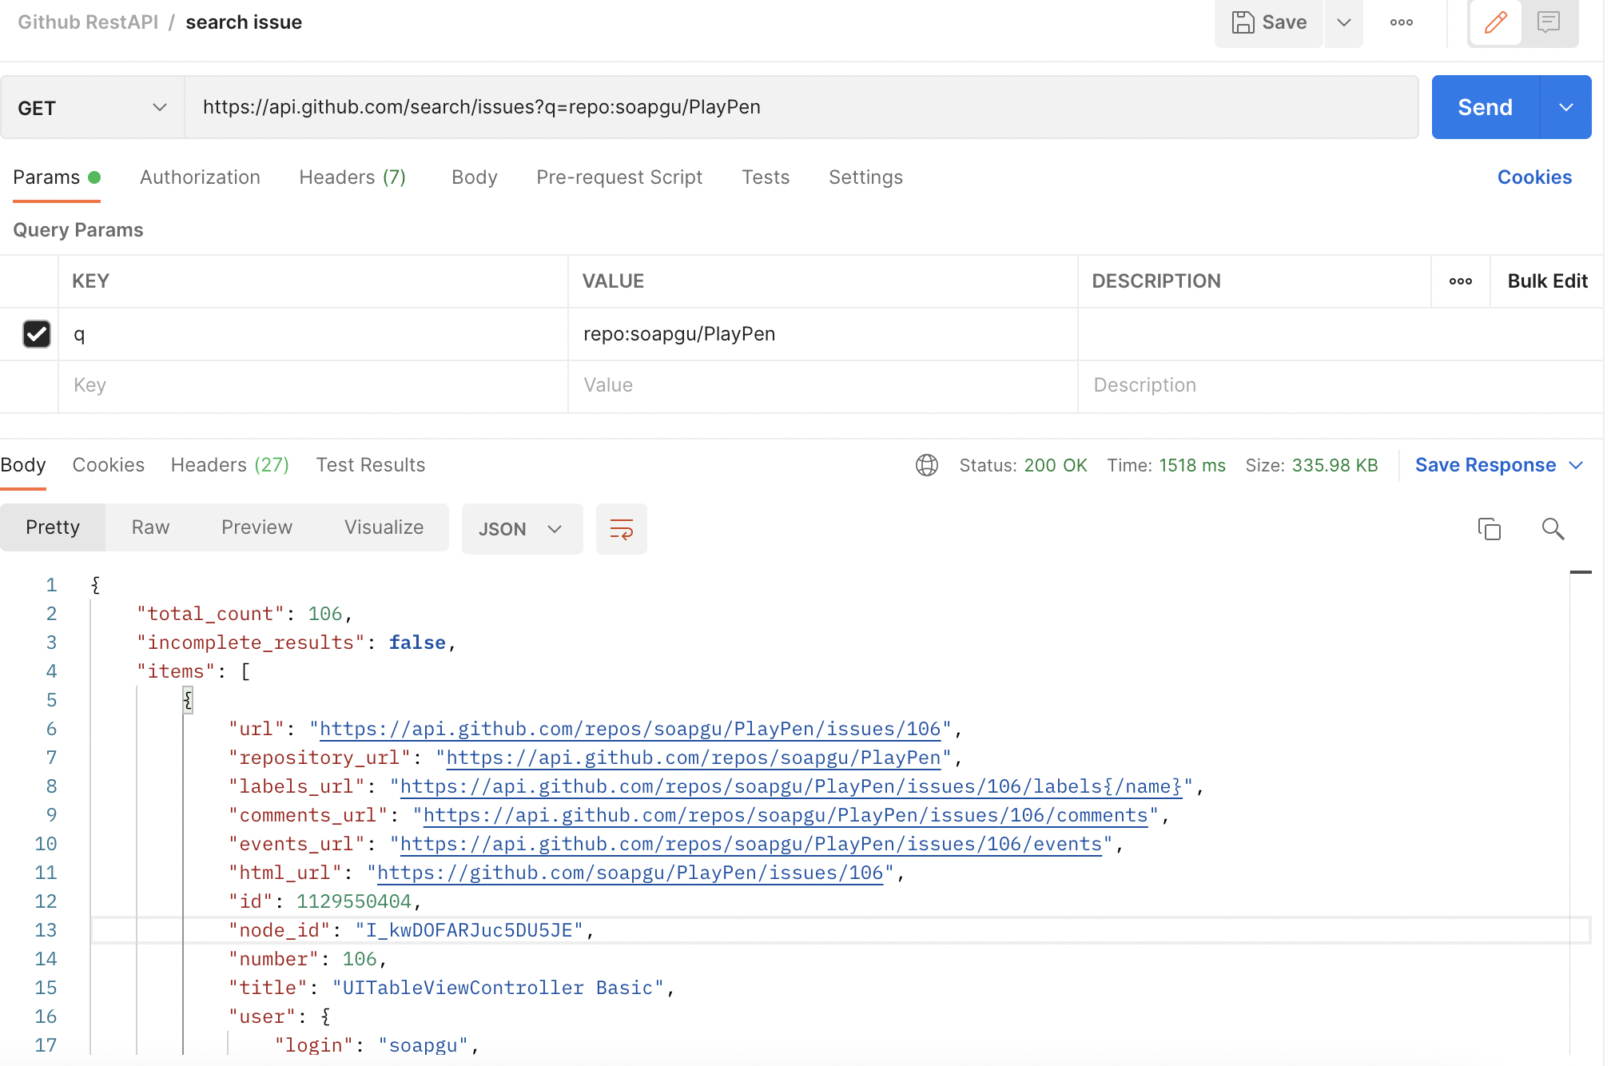Open the comments panel icon
The image size is (1611, 1066).
(x=1549, y=22)
